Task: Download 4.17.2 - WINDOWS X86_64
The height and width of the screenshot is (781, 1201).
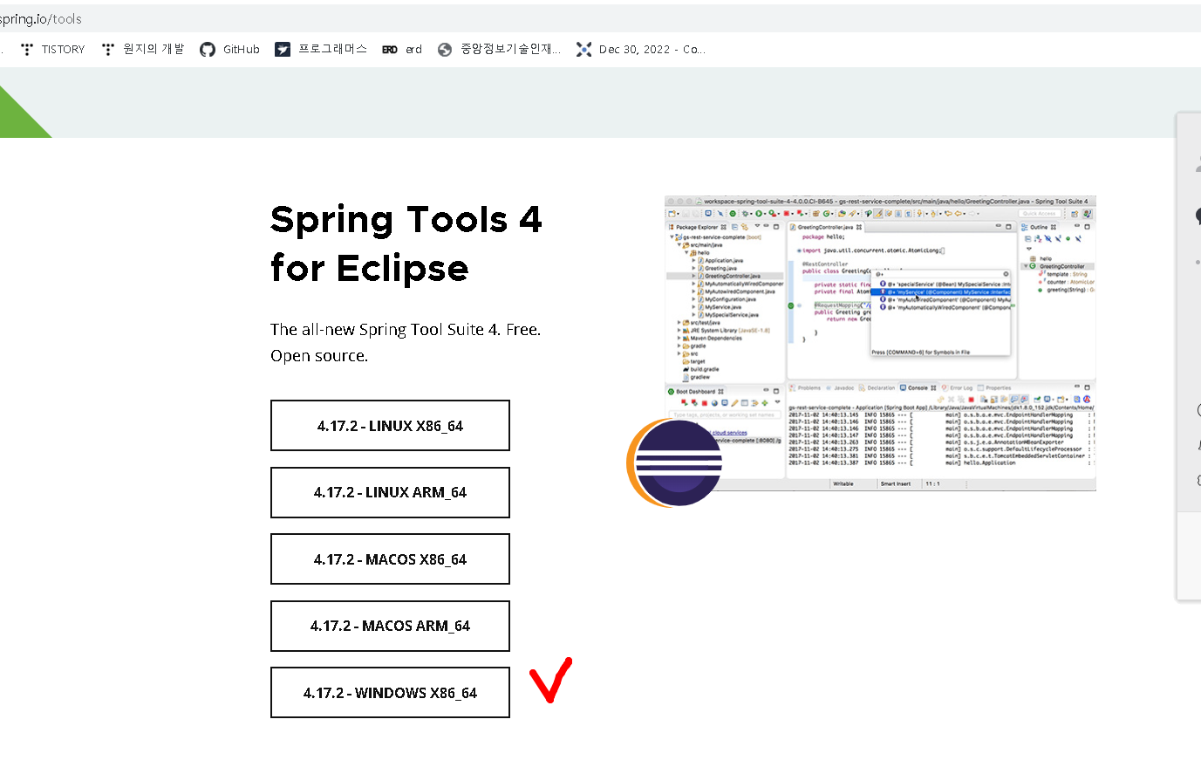Action: pos(390,693)
